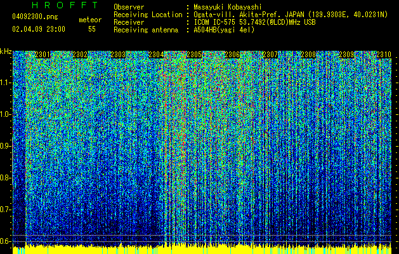Click the 0.9 frequency axis label
This screenshot has height=254, width=399.
pyautogui.click(x=6, y=146)
